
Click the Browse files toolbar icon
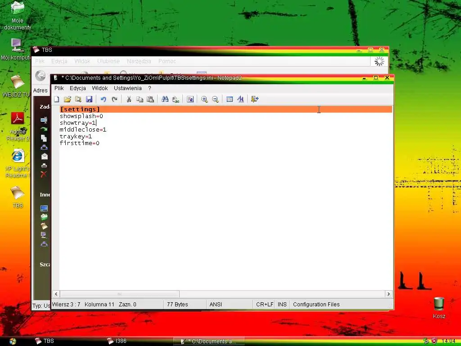[x=78, y=99]
